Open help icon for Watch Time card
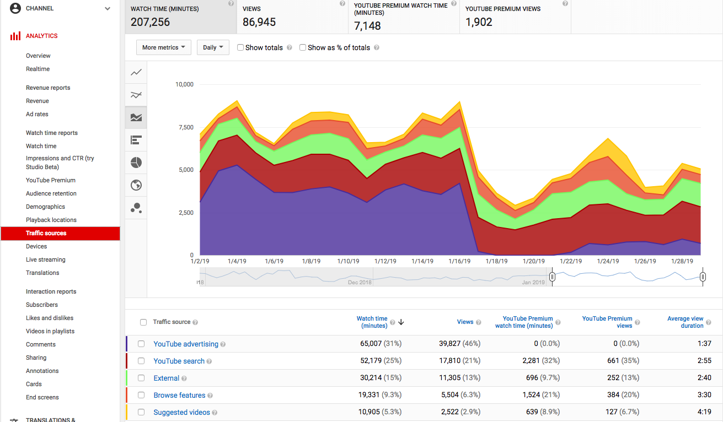 pos(231,3)
